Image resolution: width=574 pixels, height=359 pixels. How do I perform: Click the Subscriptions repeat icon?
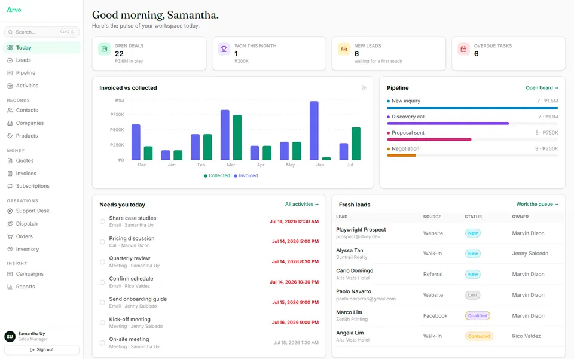[x=10, y=186]
